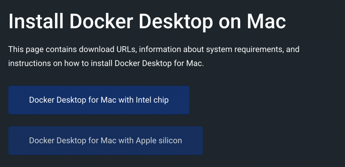Select the 'Intel chip' text on the first button

152,100
